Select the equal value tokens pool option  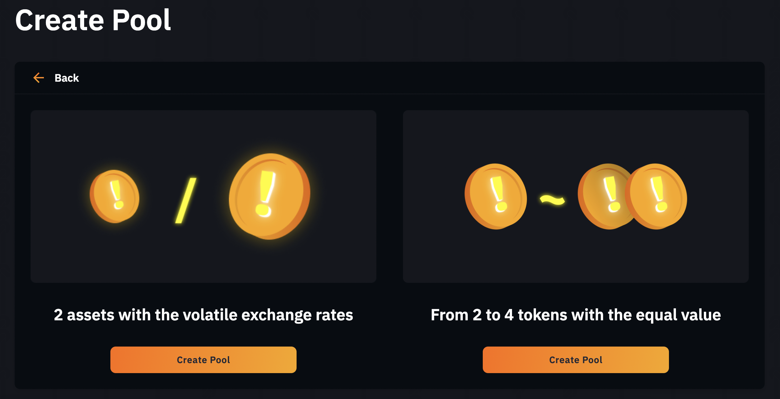click(x=576, y=359)
